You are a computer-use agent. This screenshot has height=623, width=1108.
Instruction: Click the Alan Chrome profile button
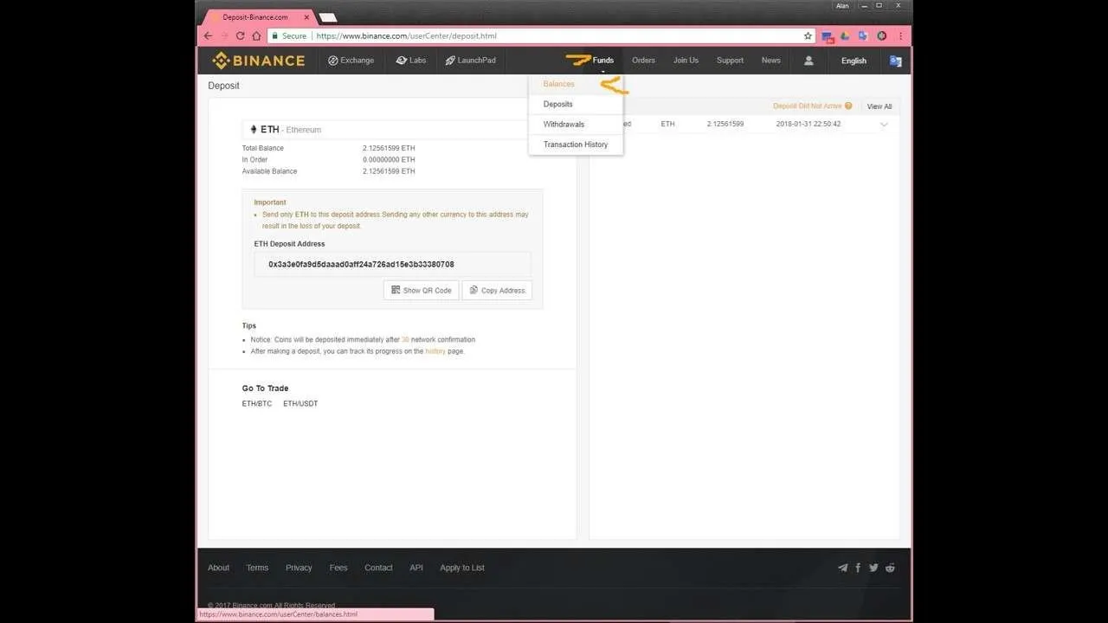pos(842,6)
